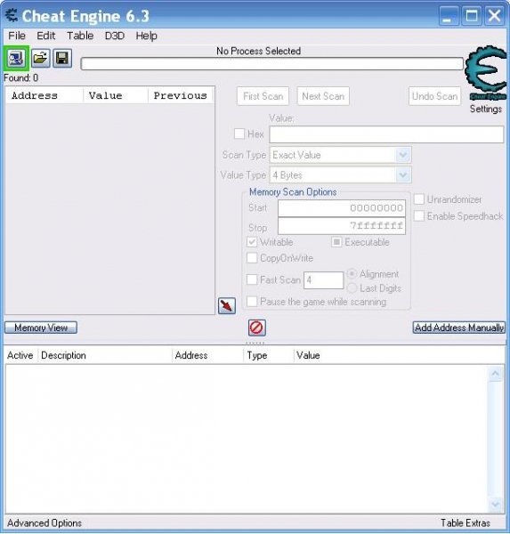Screen dimensions: 510x534
Task: Click Value column header in cheat table
Action: 308,355
